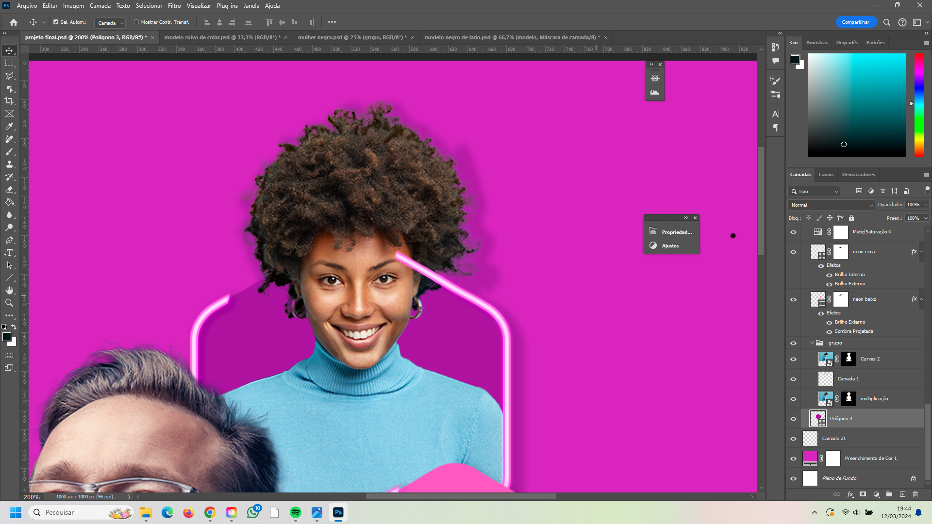932x524 pixels.
Task: Hide the Polígono 3 layer
Action: click(793, 419)
